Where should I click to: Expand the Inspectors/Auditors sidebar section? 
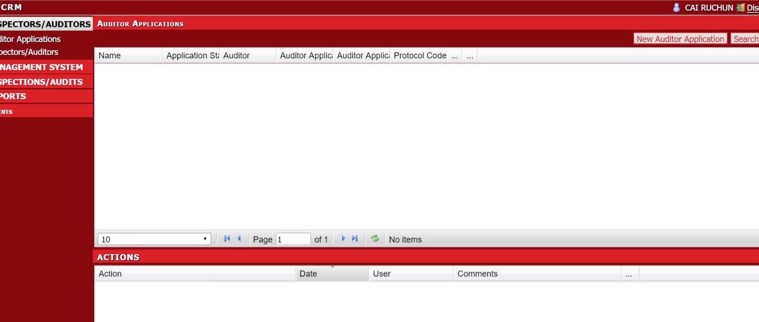coord(46,24)
